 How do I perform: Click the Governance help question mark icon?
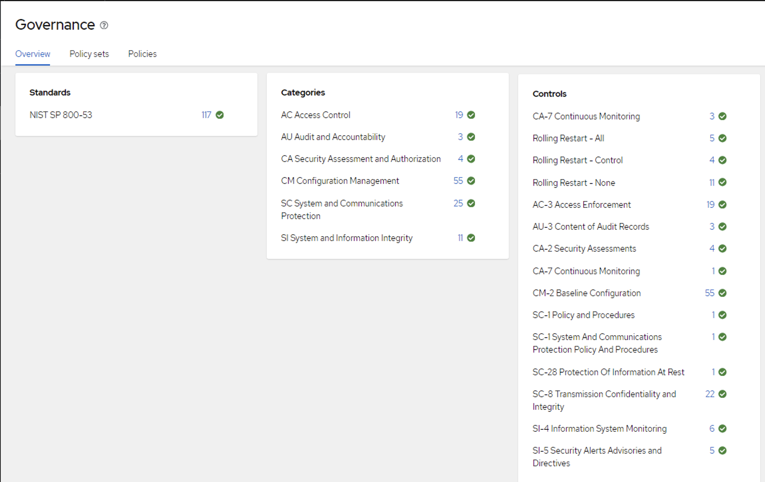104,25
